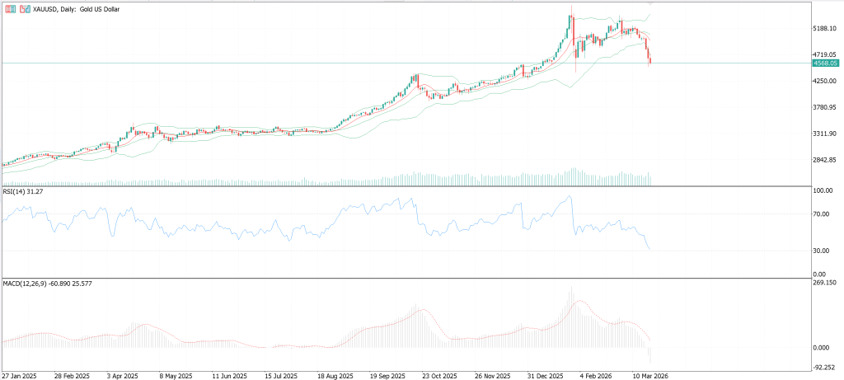Screen dimensions: 844x380
Task: Click the 31 Dec 2025 date marker
Action: pyautogui.click(x=546, y=374)
